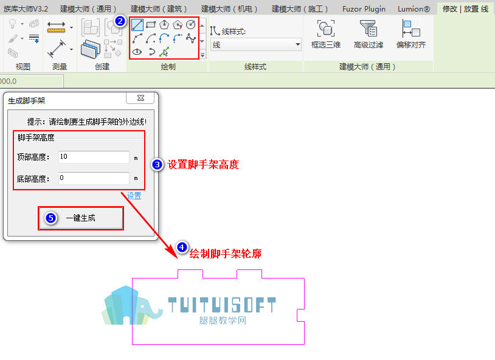Open the 建模大师（机电）tab
The width and height of the screenshot is (495, 360).
click(x=229, y=9)
